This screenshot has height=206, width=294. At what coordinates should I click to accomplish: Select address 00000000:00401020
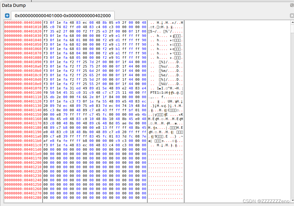coord(23,31)
